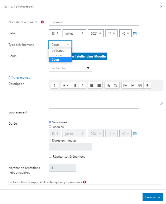Open the start day dropdown showing 13
The height and width of the screenshot is (204, 166).
pos(55,33)
